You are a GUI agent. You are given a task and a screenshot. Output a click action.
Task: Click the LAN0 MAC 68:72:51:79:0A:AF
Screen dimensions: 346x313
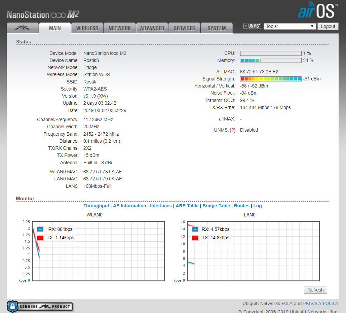coord(102,179)
